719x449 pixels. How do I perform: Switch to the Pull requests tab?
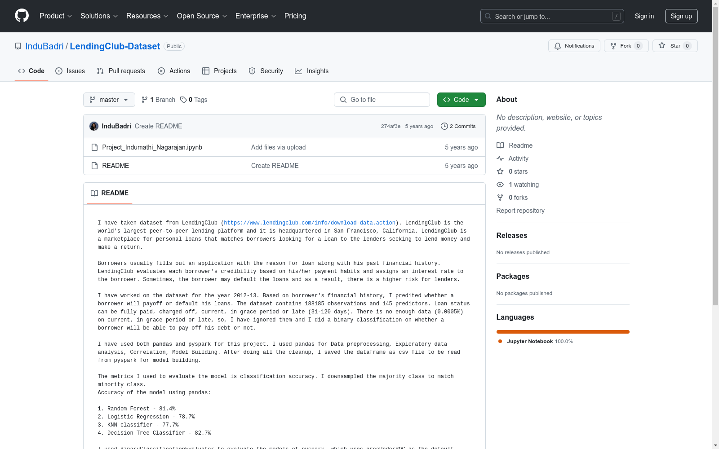[x=121, y=71]
